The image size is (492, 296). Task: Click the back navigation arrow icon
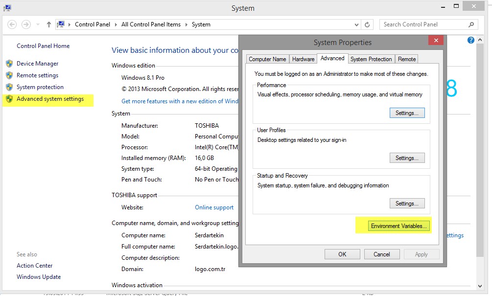point(12,24)
